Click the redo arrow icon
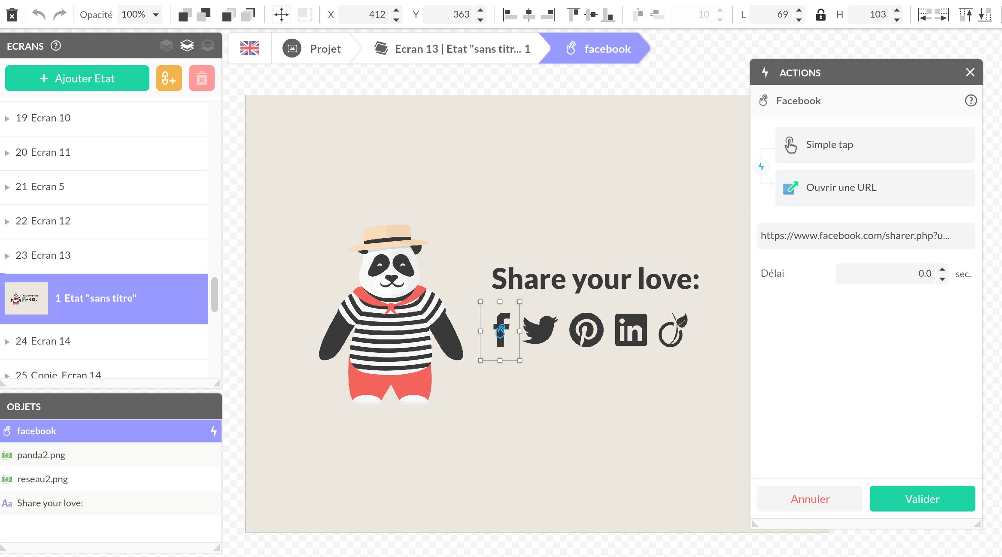This screenshot has height=557, width=1002. [x=60, y=15]
